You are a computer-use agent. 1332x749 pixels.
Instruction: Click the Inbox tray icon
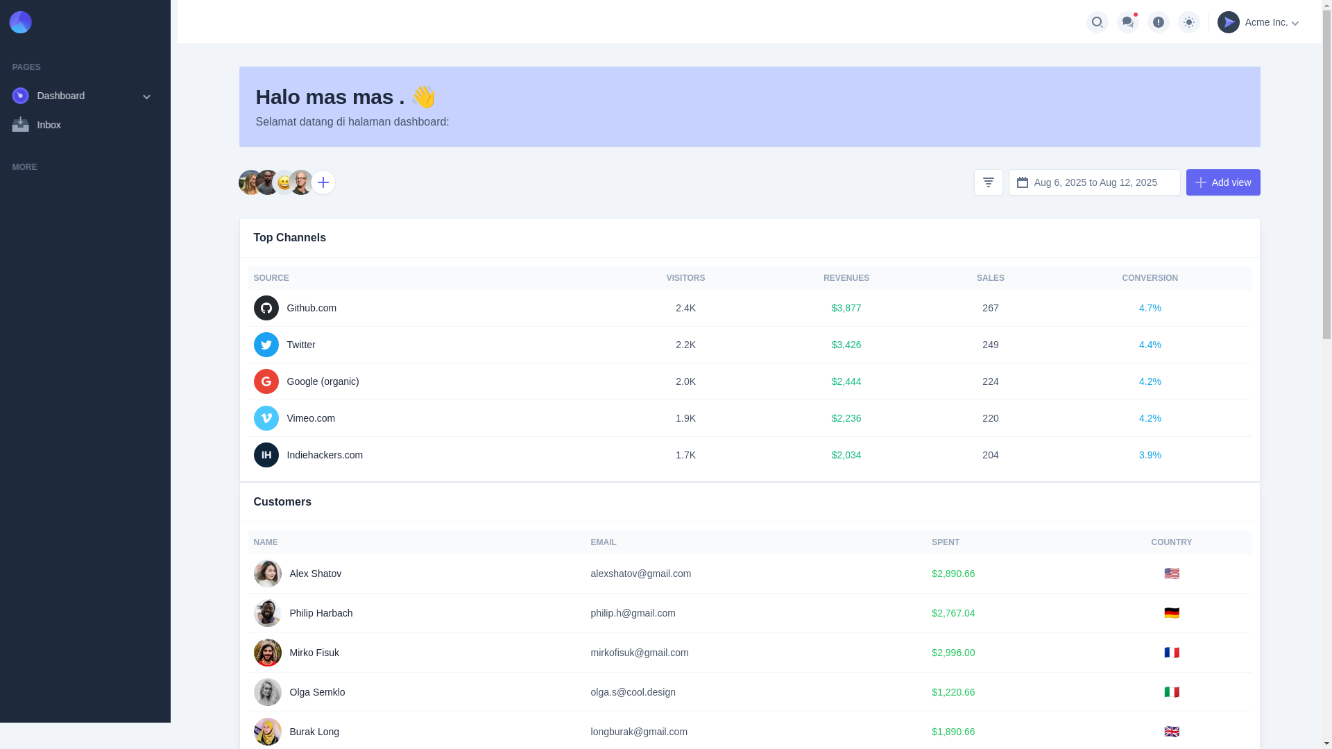(x=20, y=124)
